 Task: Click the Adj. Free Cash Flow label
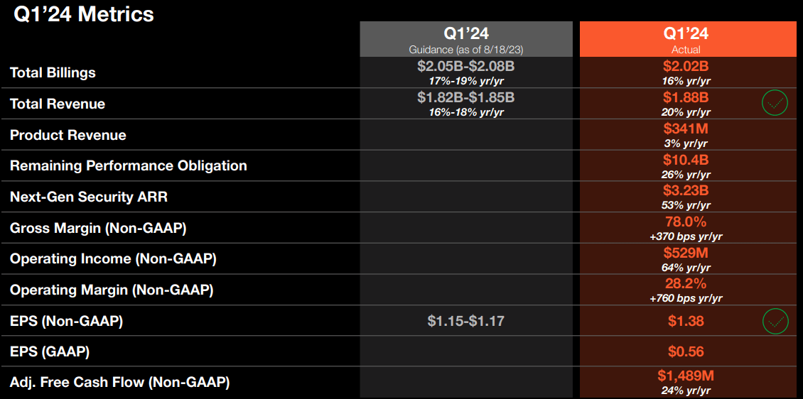[120, 382]
